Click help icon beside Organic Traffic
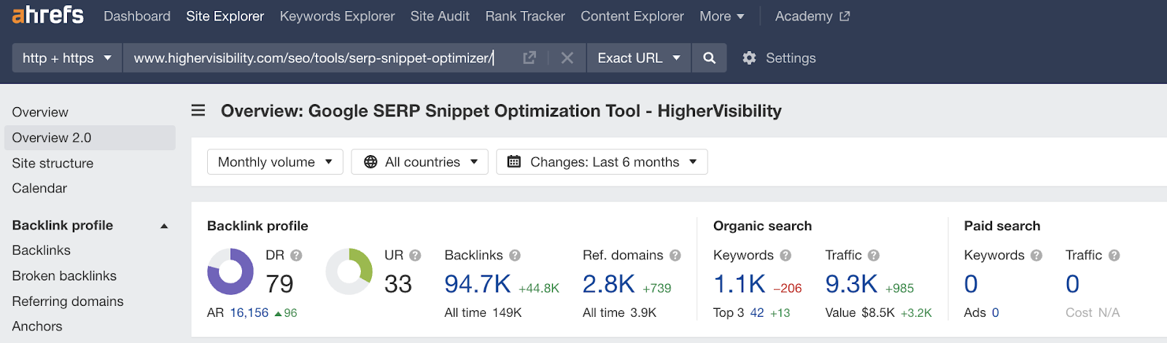 pos(874,256)
